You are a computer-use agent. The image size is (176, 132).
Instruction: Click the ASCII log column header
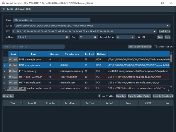[148, 103]
